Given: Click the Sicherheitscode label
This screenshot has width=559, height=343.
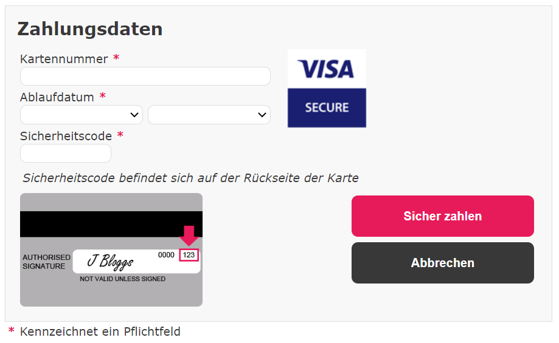Looking at the screenshot, I should click(66, 136).
